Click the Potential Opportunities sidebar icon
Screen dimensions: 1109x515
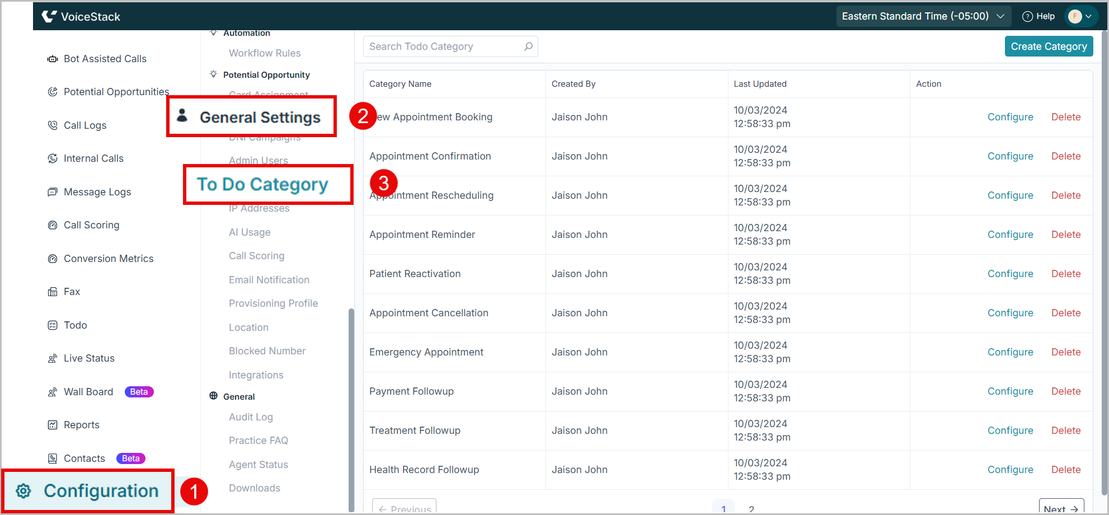pyautogui.click(x=53, y=92)
